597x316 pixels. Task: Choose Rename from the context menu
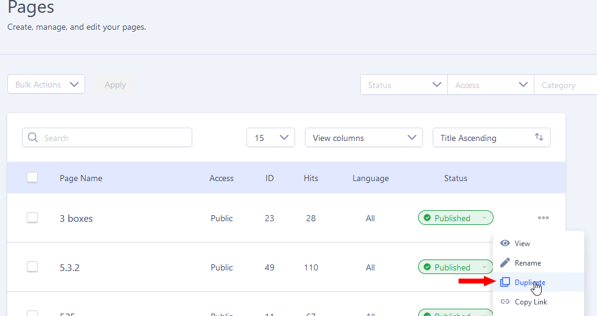pos(527,263)
